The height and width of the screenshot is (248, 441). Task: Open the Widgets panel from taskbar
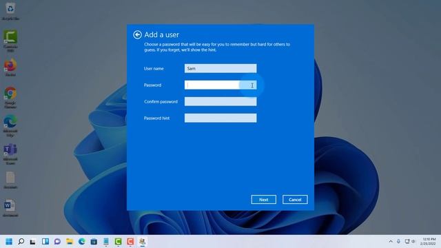pyautogui.click(x=45, y=242)
